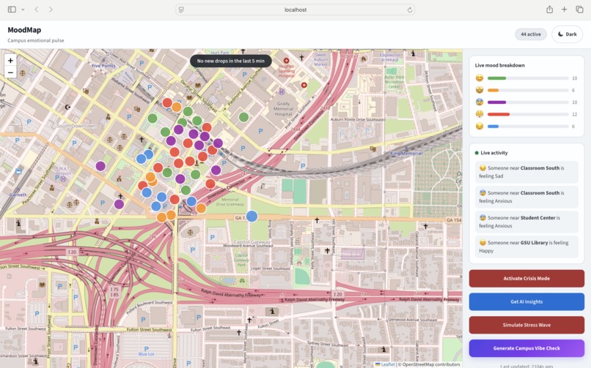Click the 'Live mood breakdown' heading
This screenshot has height=368, width=591.
[x=500, y=65]
